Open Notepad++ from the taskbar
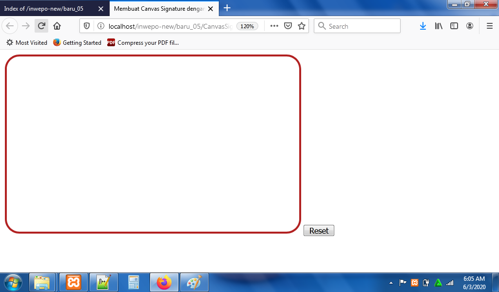Screen dimensions: 499x292 point(104,282)
